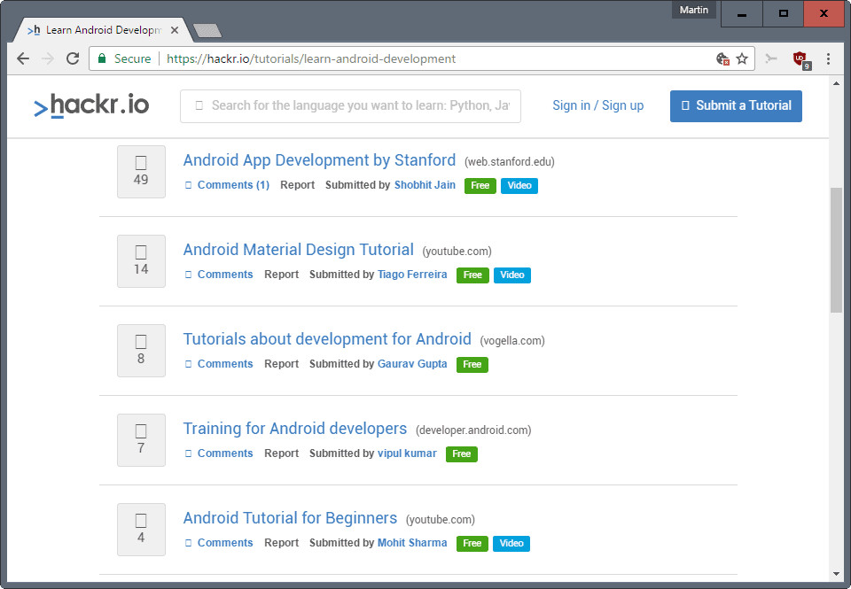Click the uBlock Origin extension icon
The image size is (851, 589).
coord(800,58)
